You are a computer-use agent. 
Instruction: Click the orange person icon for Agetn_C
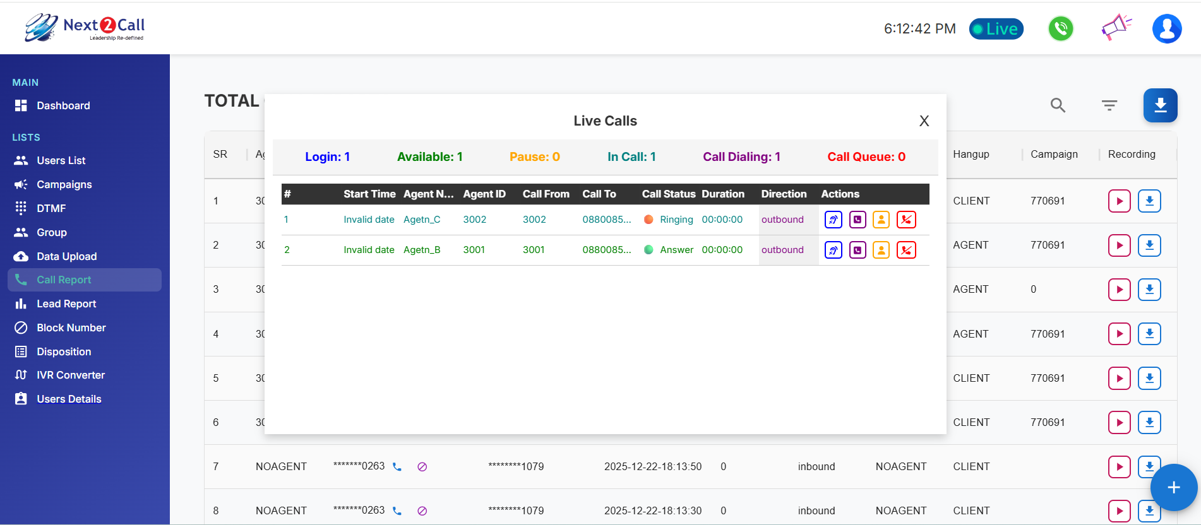(x=881, y=220)
